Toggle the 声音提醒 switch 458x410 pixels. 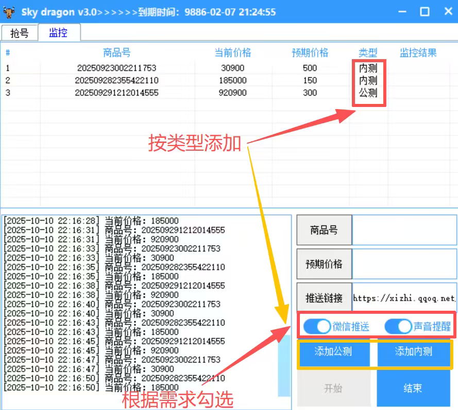(398, 326)
